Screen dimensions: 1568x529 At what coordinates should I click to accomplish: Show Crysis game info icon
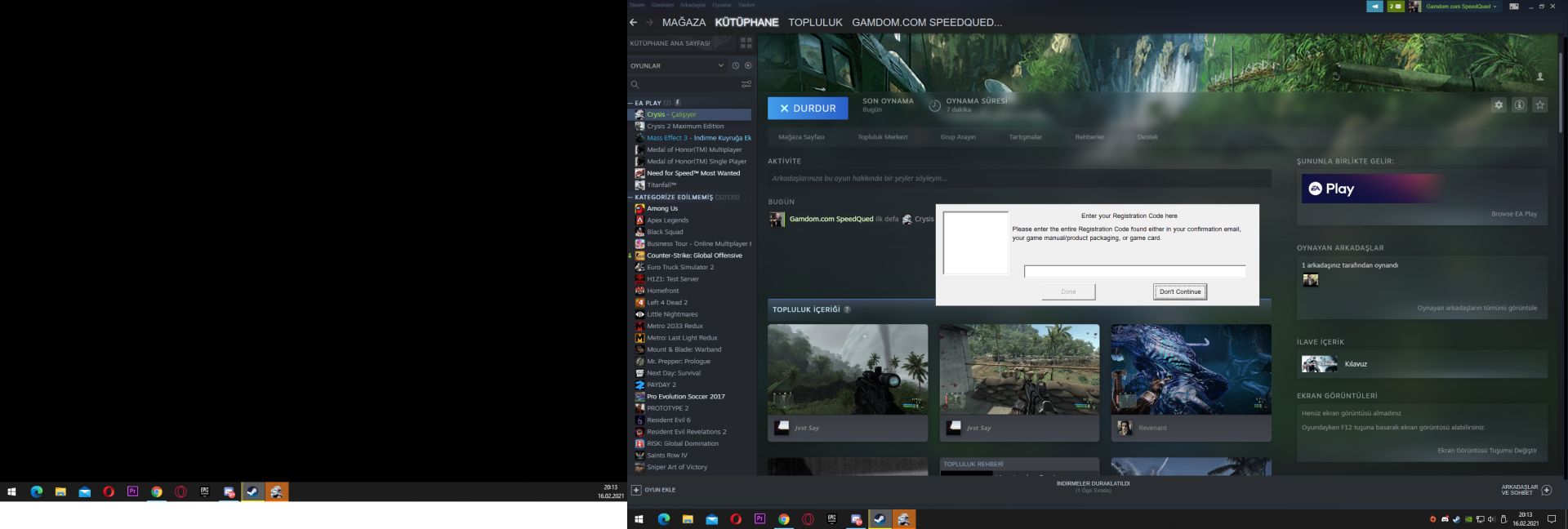tap(1519, 105)
